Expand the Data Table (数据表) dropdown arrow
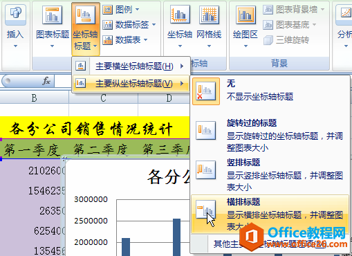The image size is (352, 256). [146, 39]
